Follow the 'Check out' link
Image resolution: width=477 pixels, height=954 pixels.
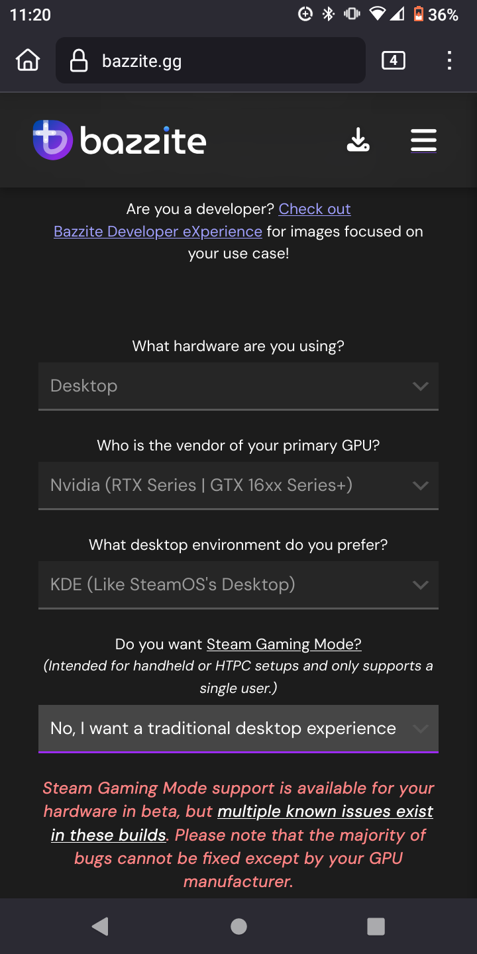click(x=315, y=209)
